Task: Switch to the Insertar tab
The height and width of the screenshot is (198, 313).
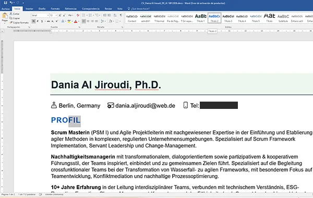Action: 29,9
